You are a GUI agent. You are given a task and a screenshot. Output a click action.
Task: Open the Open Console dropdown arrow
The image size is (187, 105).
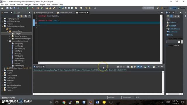pos(156,67)
